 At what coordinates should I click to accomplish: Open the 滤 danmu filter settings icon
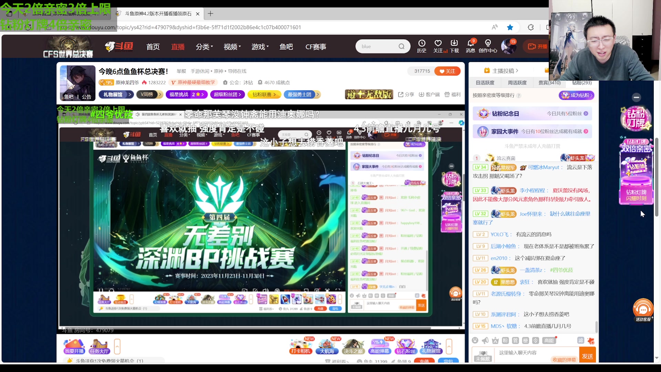click(x=580, y=340)
